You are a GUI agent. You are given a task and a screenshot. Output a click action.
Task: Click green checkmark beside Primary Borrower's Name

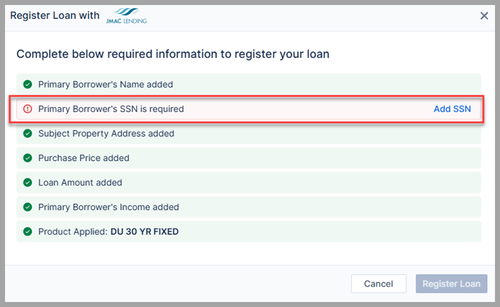[x=28, y=84]
